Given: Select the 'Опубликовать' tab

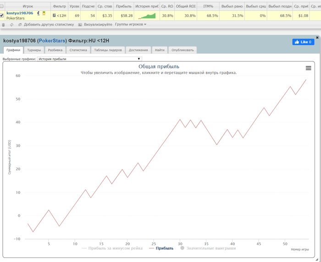Looking at the screenshot, I should 183,50.
